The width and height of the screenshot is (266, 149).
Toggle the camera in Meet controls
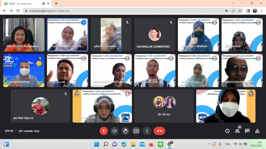[x=114, y=131]
